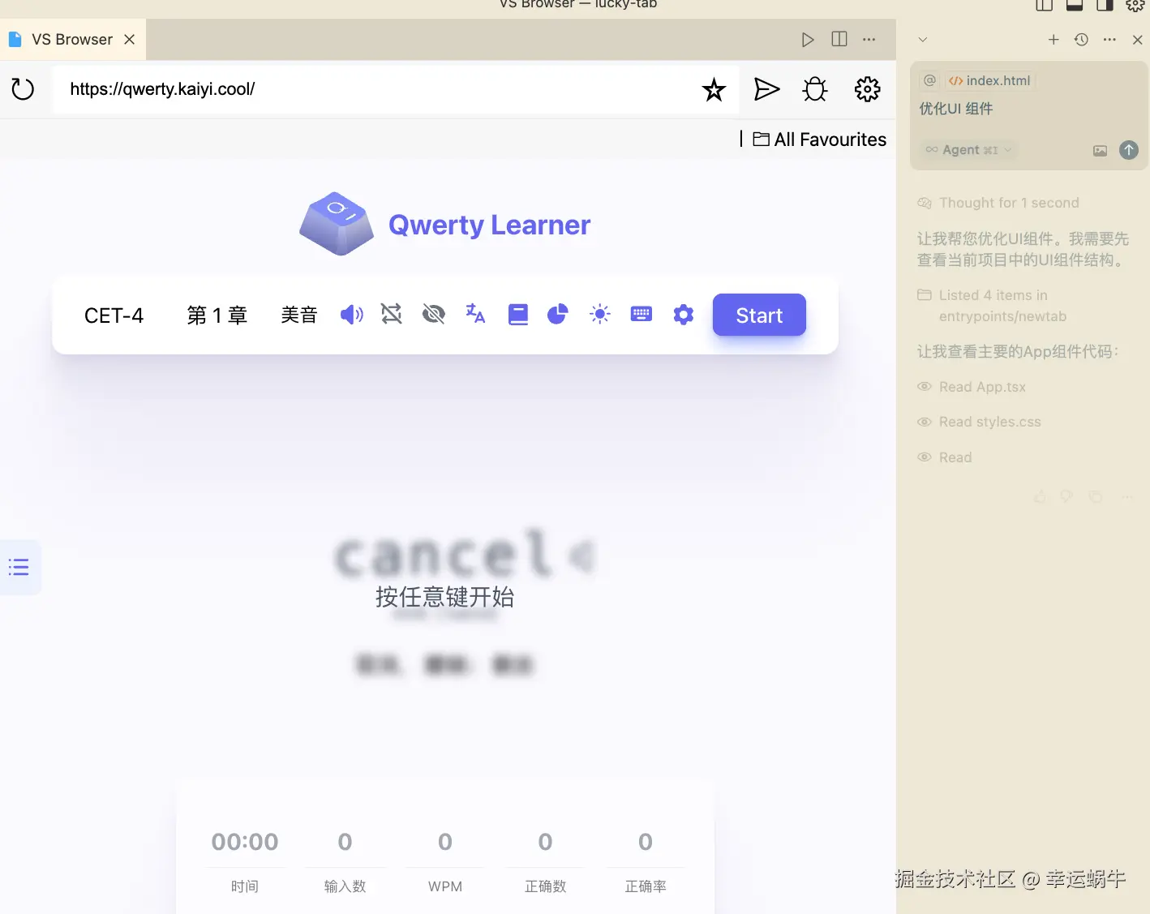1150x914 pixels.
Task: Click 优化UI 组件 prompt input
Action: pos(956,109)
